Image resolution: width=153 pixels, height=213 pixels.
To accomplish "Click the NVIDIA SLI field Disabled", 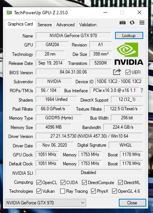I will (89, 172).
